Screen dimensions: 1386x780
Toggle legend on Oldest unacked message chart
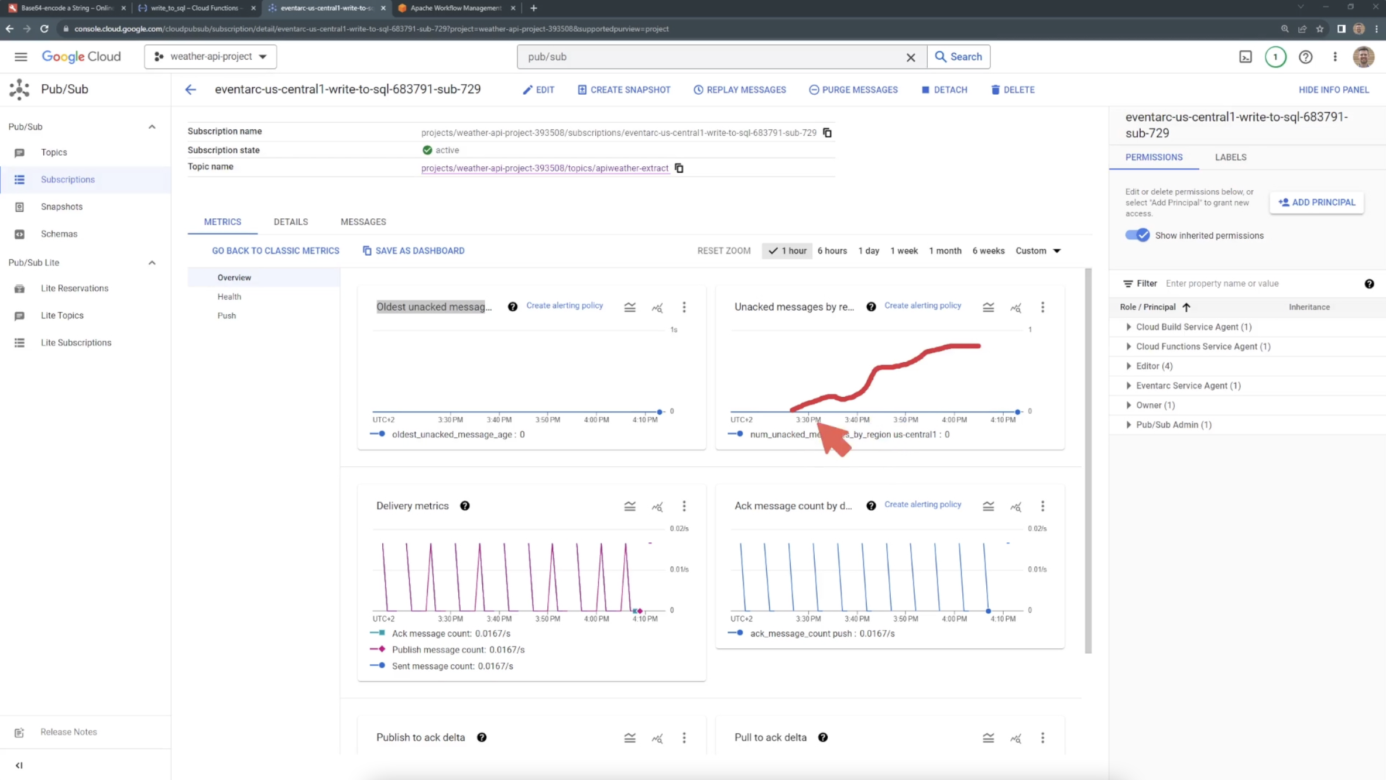pyautogui.click(x=630, y=307)
